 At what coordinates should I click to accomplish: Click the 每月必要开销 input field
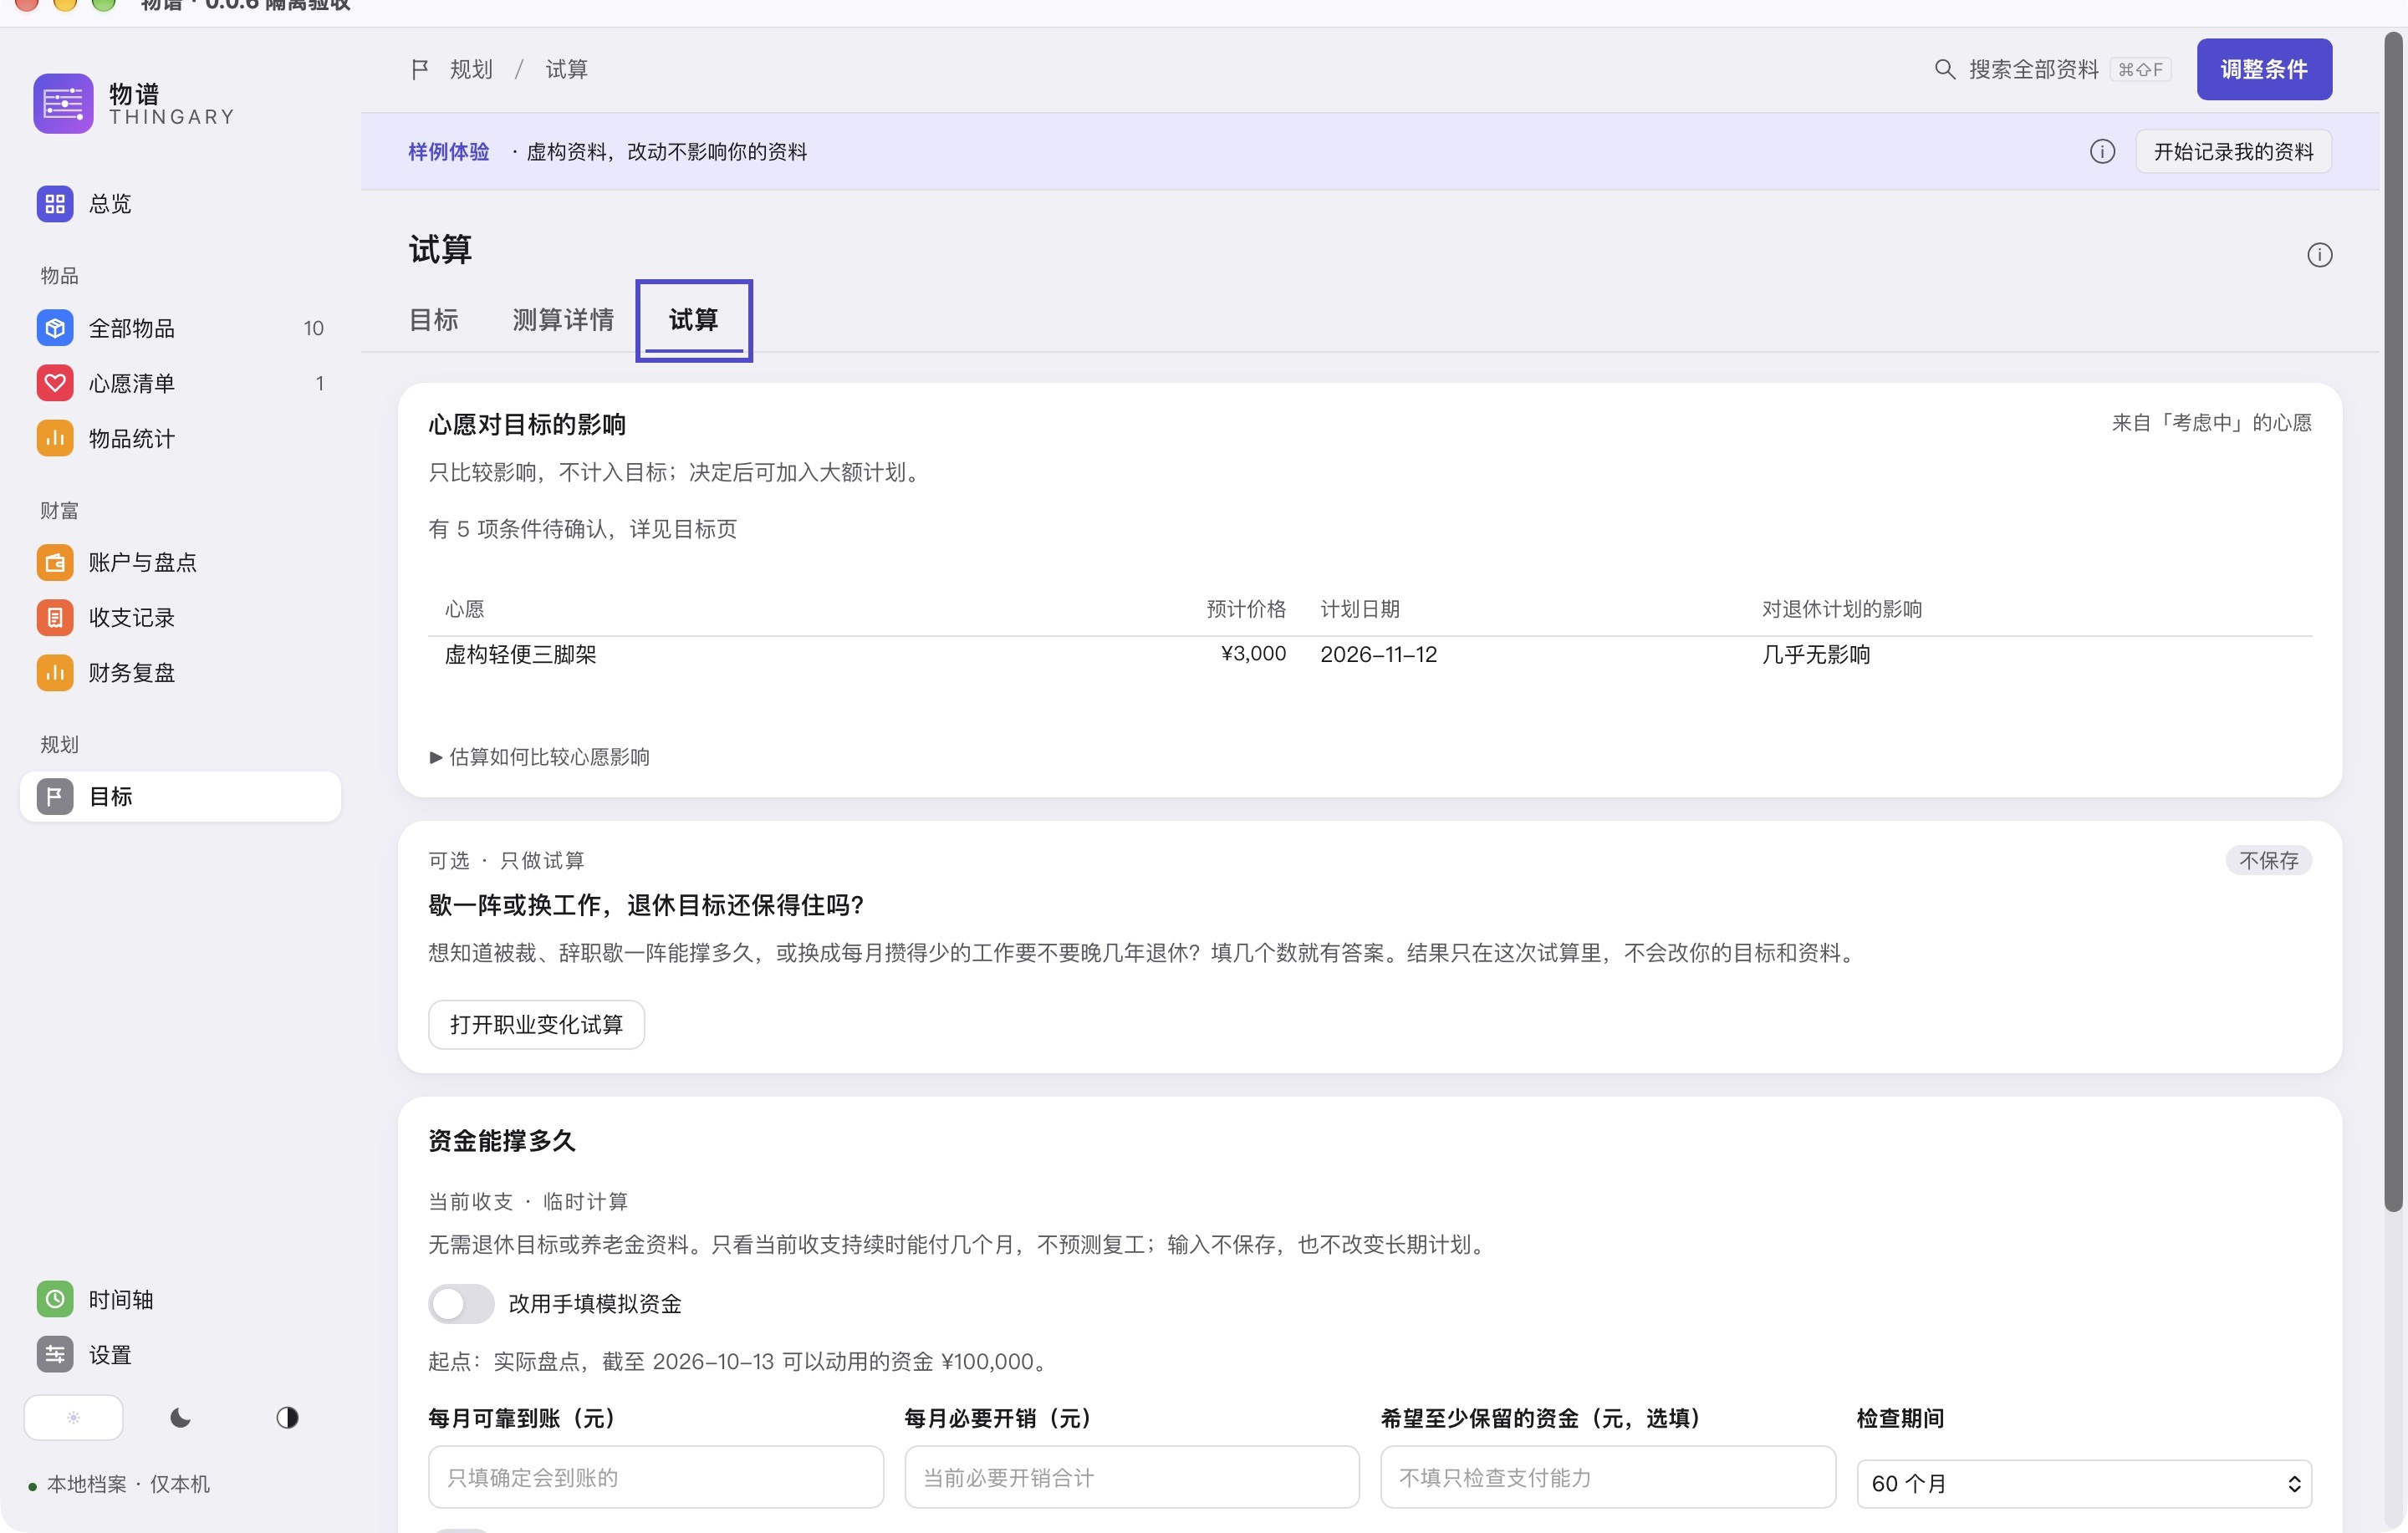pyautogui.click(x=1132, y=1477)
